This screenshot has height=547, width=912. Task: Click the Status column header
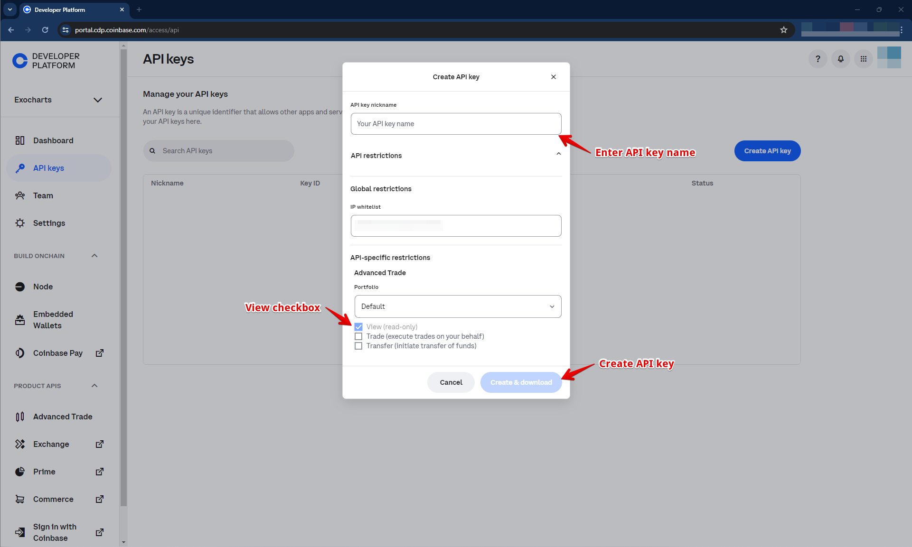coord(702,183)
